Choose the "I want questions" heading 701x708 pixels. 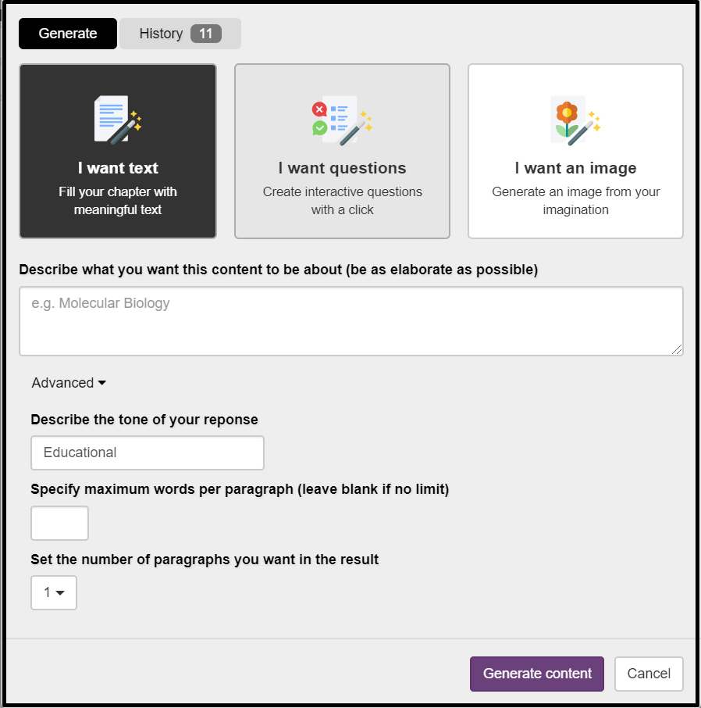[342, 168]
